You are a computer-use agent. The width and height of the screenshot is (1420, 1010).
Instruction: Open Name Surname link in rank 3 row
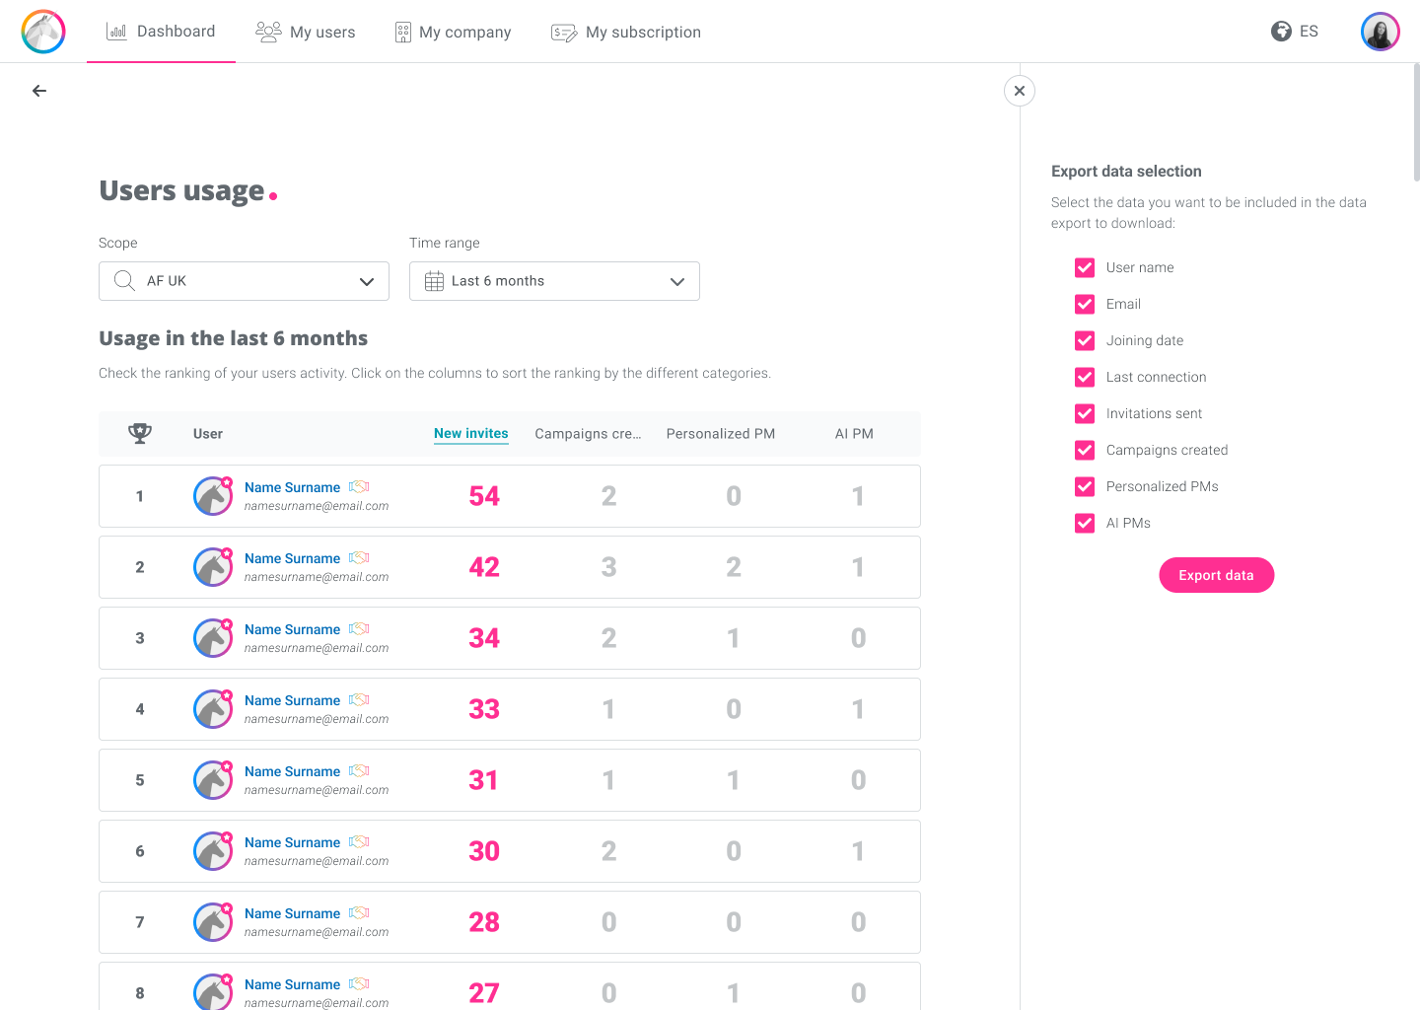[292, 629]
